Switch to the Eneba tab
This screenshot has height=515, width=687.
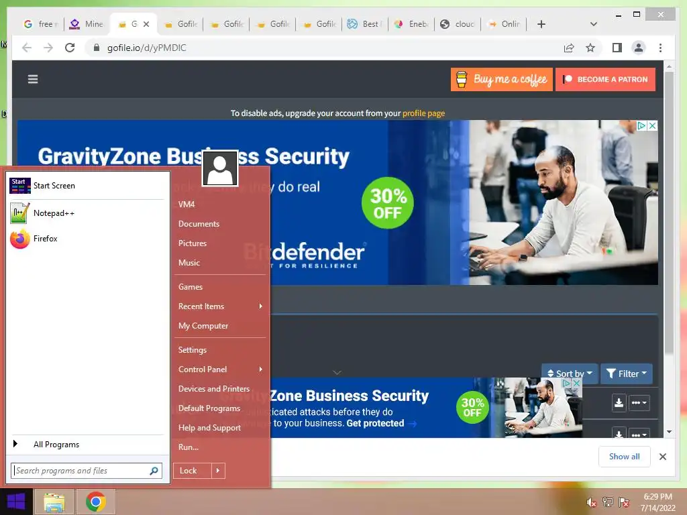point(411,24)
